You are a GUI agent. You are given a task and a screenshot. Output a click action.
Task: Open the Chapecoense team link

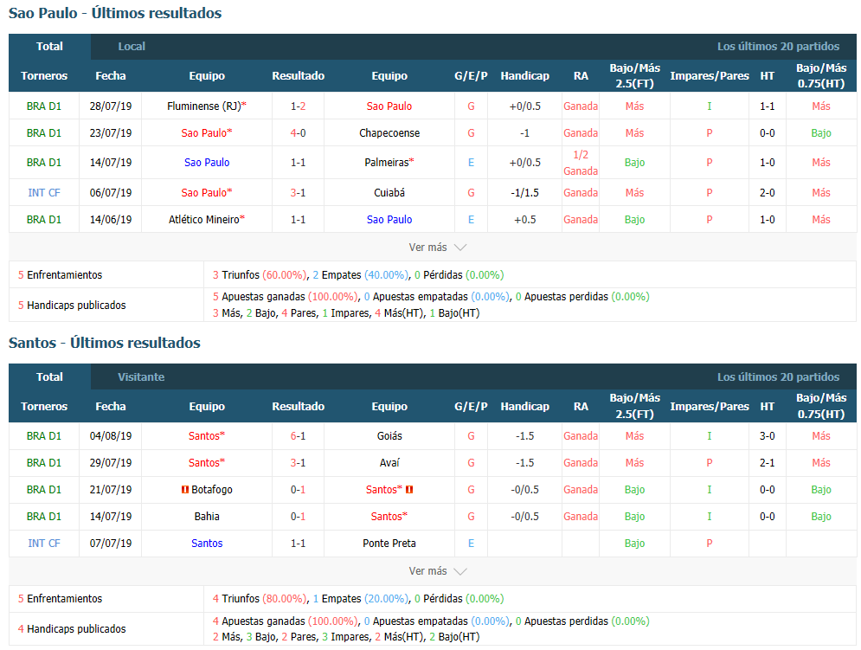pyautogui.click(x=389, y=133)
